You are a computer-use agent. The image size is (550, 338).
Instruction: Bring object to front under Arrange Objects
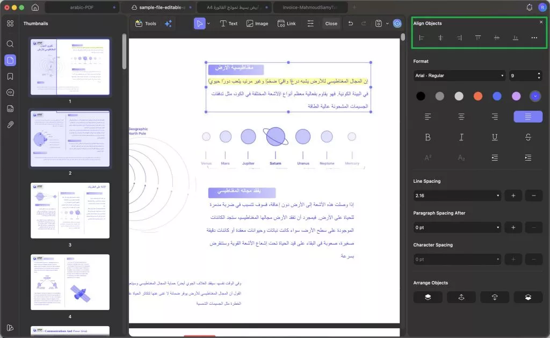click(x=428, y=297)
